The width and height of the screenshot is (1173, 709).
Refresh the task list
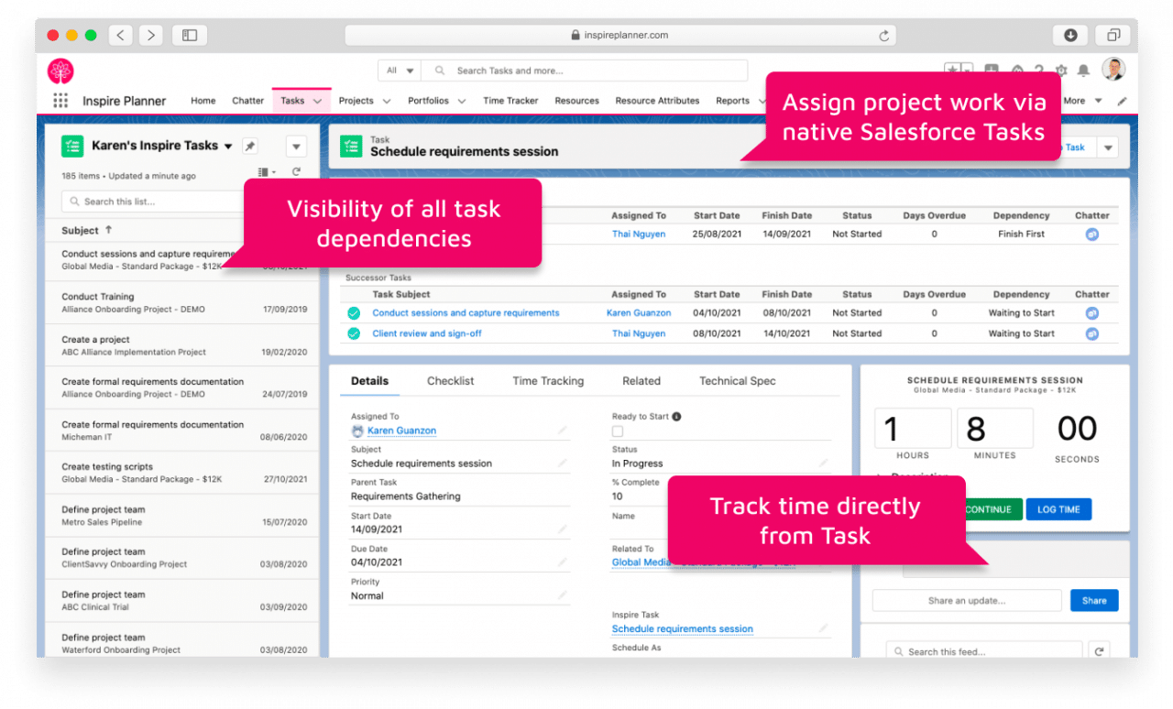(x=298, y=170)
